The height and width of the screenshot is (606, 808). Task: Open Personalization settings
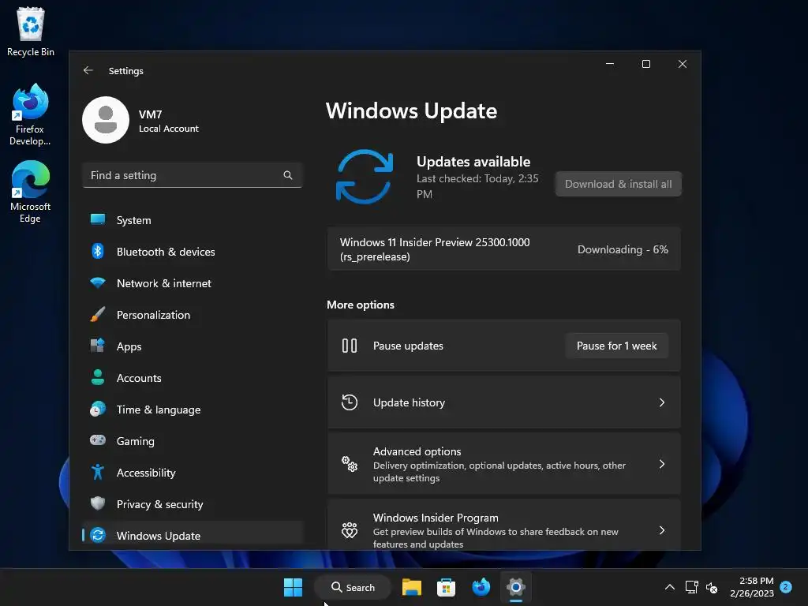193,314
